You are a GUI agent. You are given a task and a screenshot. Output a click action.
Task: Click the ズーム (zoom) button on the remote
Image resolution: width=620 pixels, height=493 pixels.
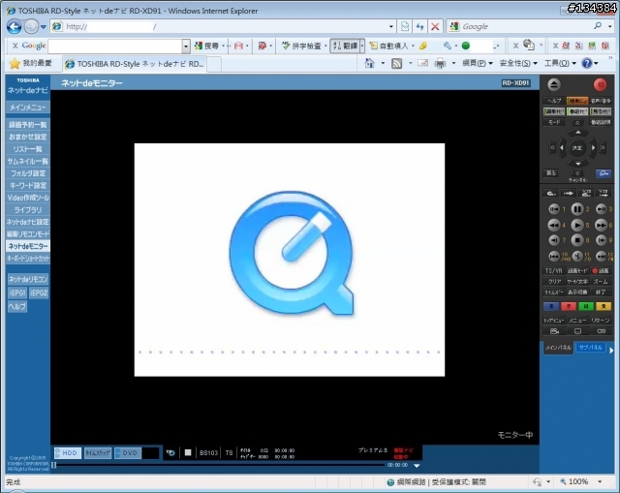[x=601, y=282]
